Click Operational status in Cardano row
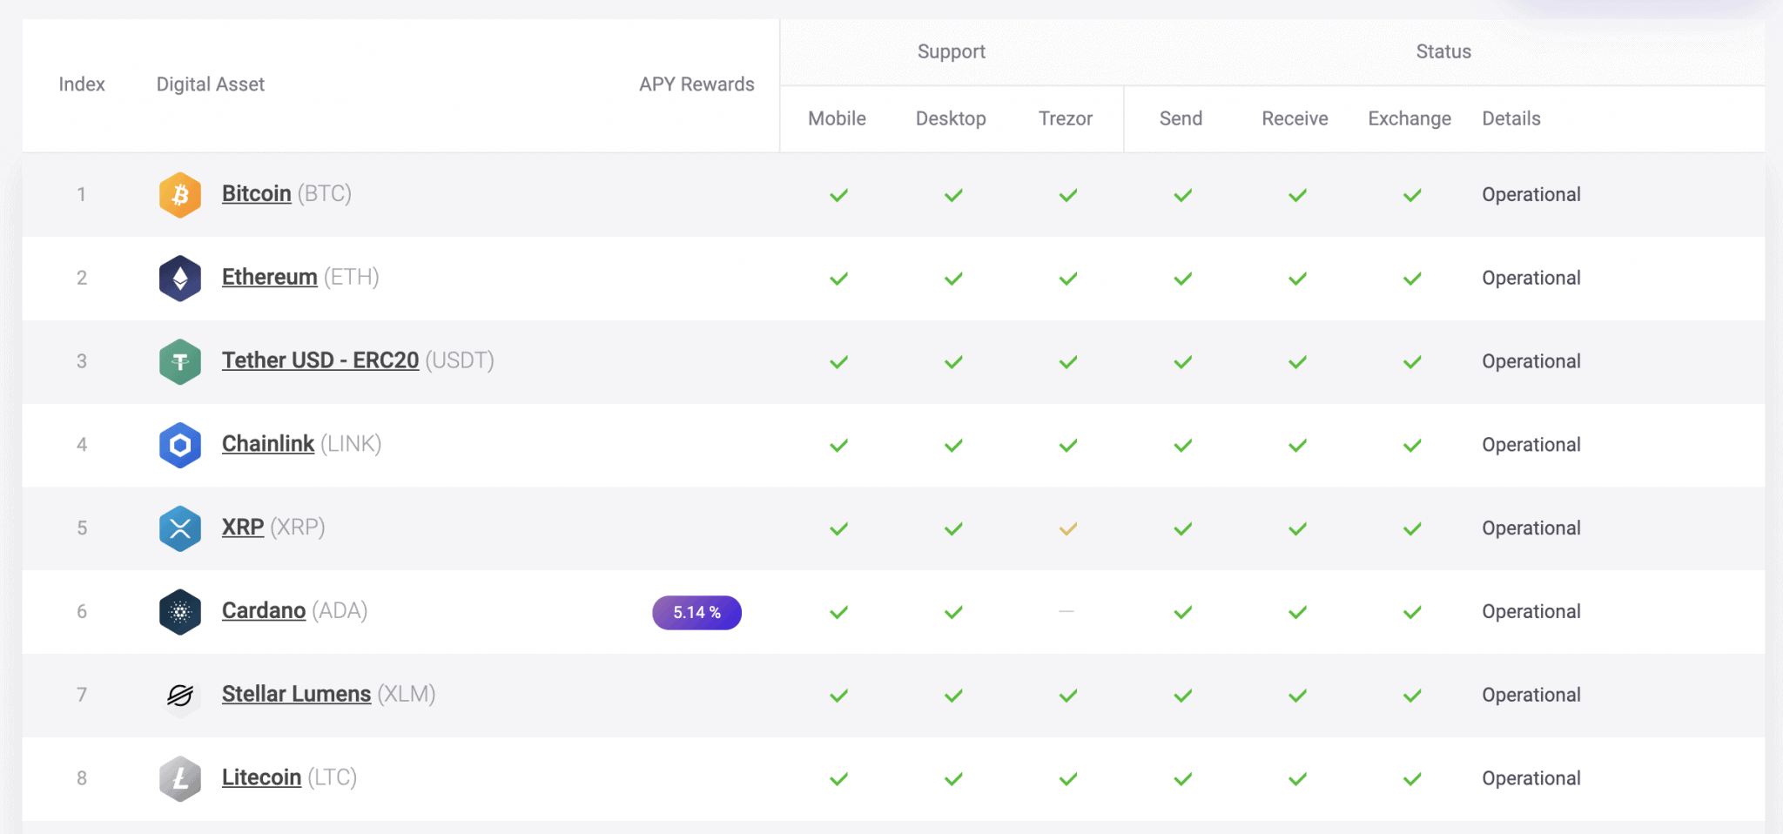This screenshot has height=834, width=1783. tap(1531, 612)
